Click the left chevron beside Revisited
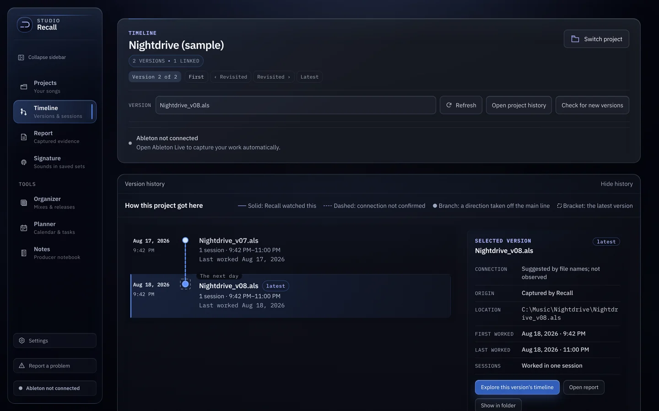 tap(215, 77)
